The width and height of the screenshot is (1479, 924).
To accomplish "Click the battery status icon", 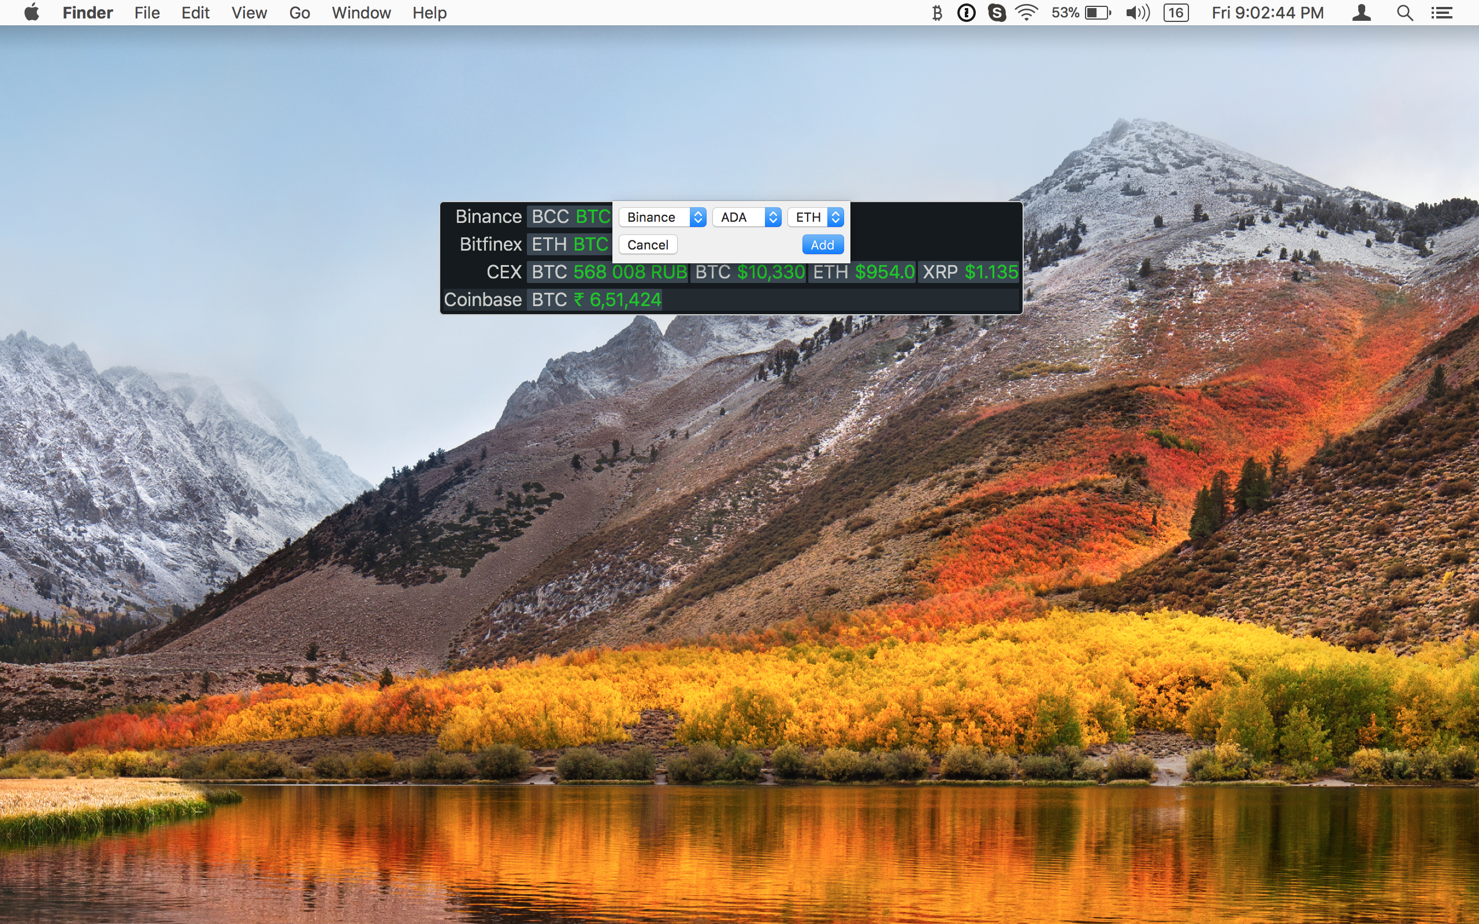I will click(x=1098, y=13).
